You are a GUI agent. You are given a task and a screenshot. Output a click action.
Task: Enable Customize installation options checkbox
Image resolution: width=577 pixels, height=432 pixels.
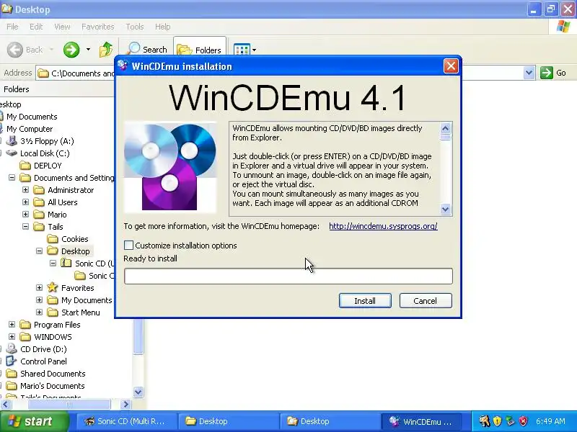(x=128, y=246)
